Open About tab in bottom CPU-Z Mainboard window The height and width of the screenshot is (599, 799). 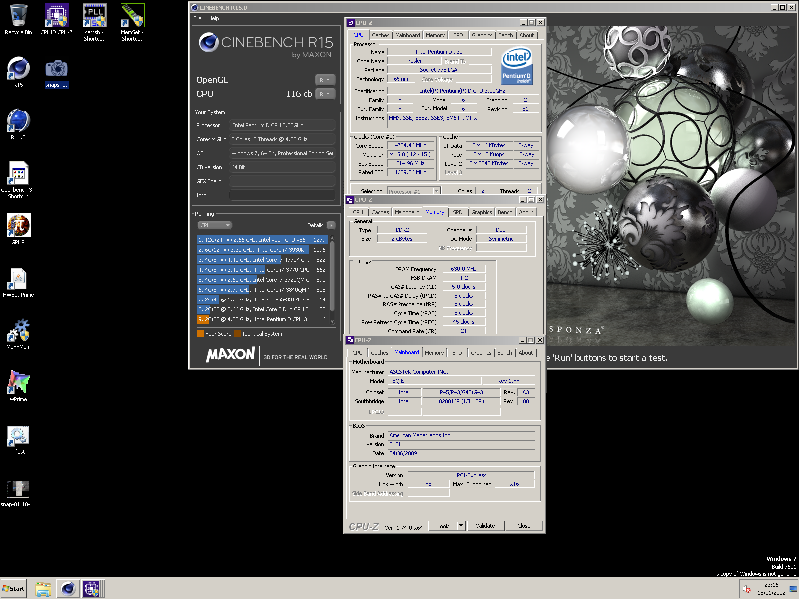[x=526, y=353]
